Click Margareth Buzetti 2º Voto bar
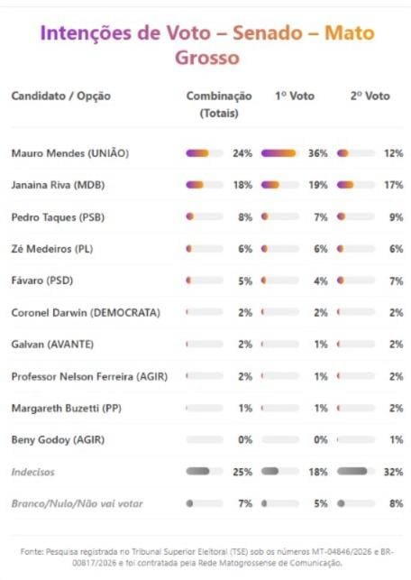The height and width of the screenshot is (580, 411). (356, 408)
